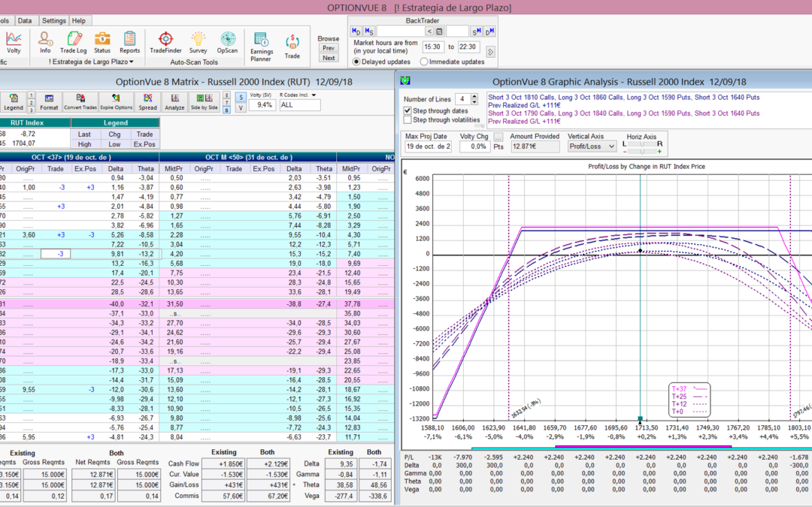Step BackTrader back one session
812x507 pixels.
point(369,32)
